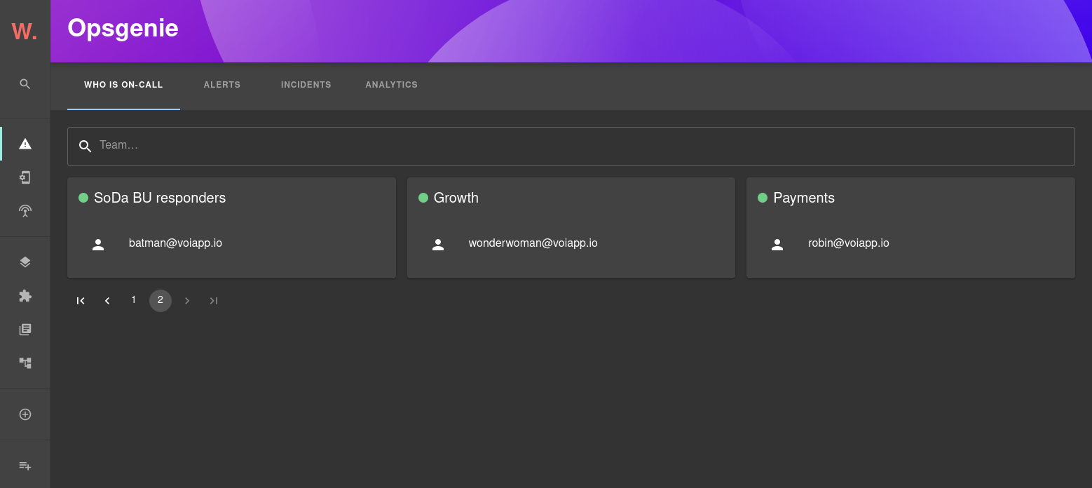Open the sidebar search icon
This screenshot has height=488, width=1092.
(x=25, y=84)
